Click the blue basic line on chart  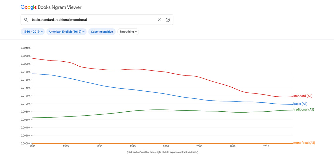(134, 90)
